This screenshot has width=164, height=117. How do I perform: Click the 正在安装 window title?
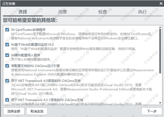click(9, 4)
